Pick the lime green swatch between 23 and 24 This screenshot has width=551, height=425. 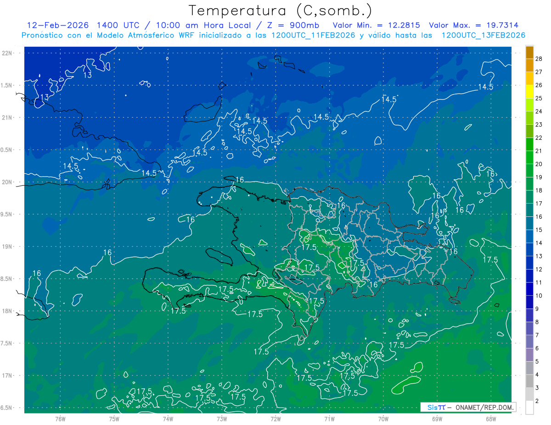pos(529,118)
